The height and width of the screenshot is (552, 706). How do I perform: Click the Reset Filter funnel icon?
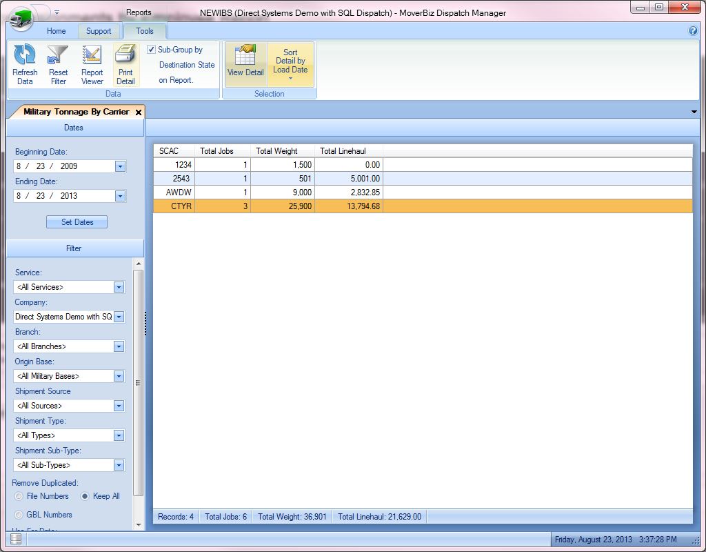[58, 57]
